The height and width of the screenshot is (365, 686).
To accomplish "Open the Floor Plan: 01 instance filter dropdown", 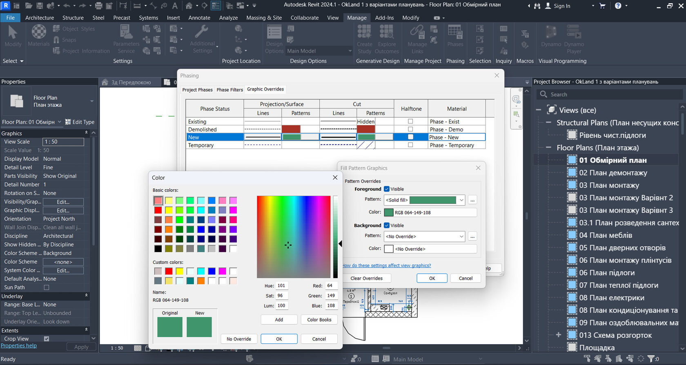I will click(60, 122).
